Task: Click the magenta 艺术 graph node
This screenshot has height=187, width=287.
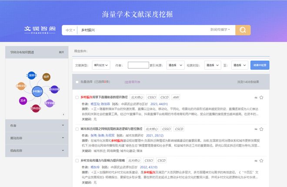Action: pyautogui.click(x=23, y=100)
